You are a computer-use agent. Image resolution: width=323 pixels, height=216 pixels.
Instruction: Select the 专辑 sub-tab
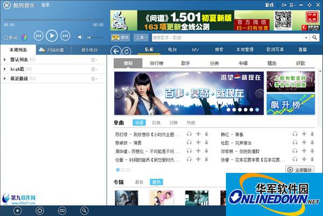click(x=243, y=64)
